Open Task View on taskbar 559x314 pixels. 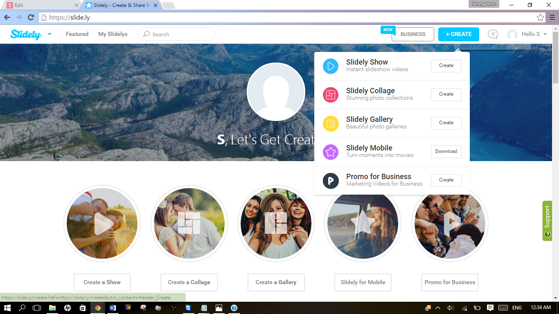point(37,308)
